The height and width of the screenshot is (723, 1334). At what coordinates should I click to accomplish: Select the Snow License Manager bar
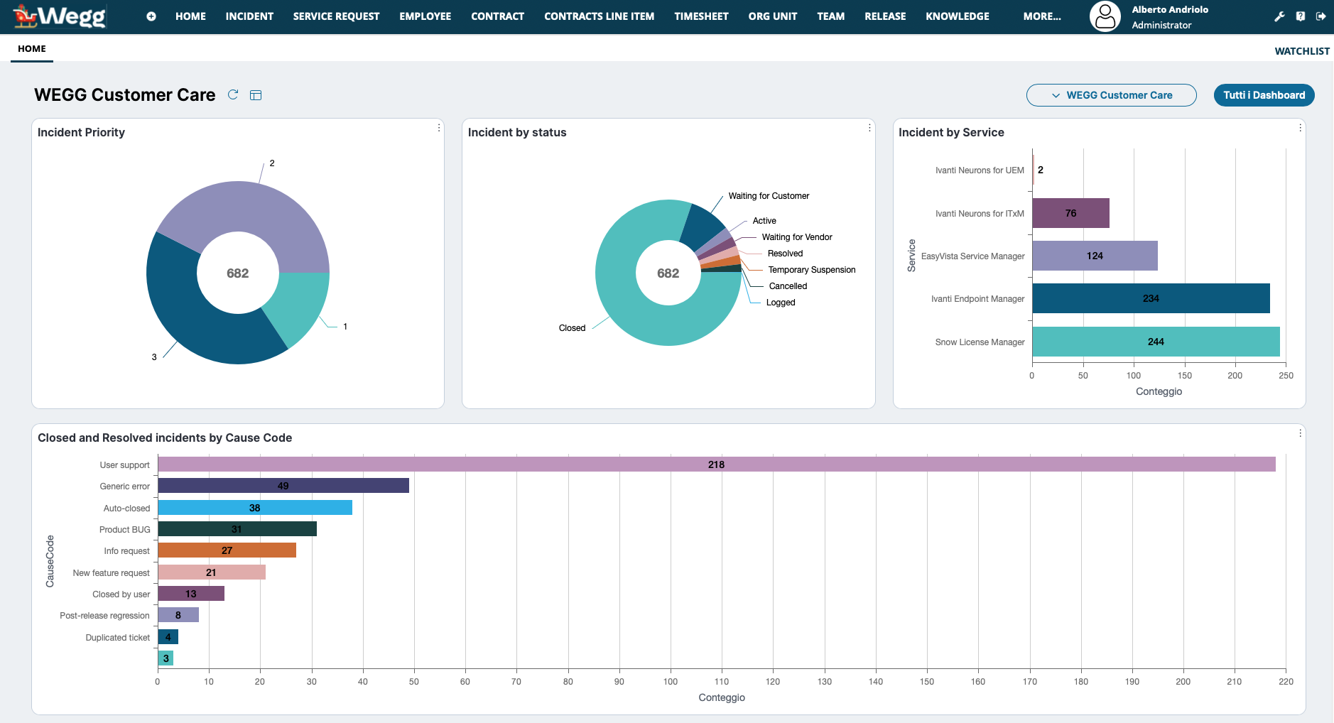[1155, 342]
